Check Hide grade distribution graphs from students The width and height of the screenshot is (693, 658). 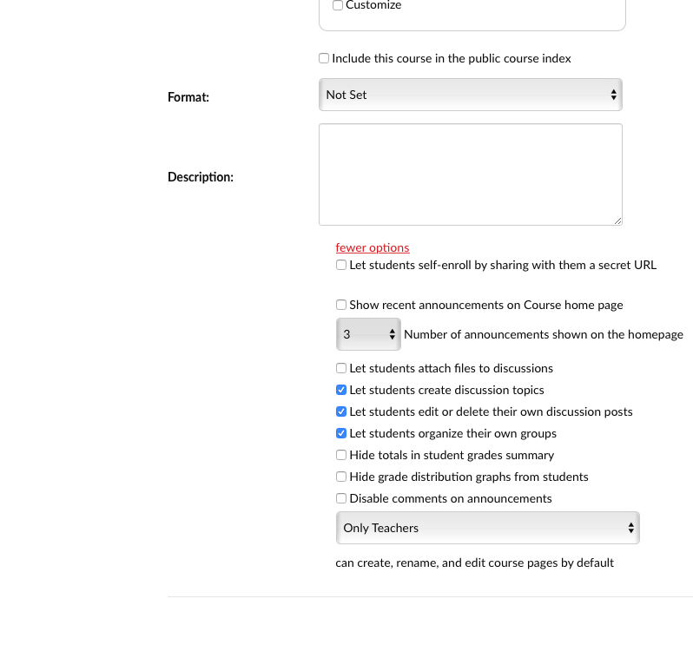click(x=341, y=477)
